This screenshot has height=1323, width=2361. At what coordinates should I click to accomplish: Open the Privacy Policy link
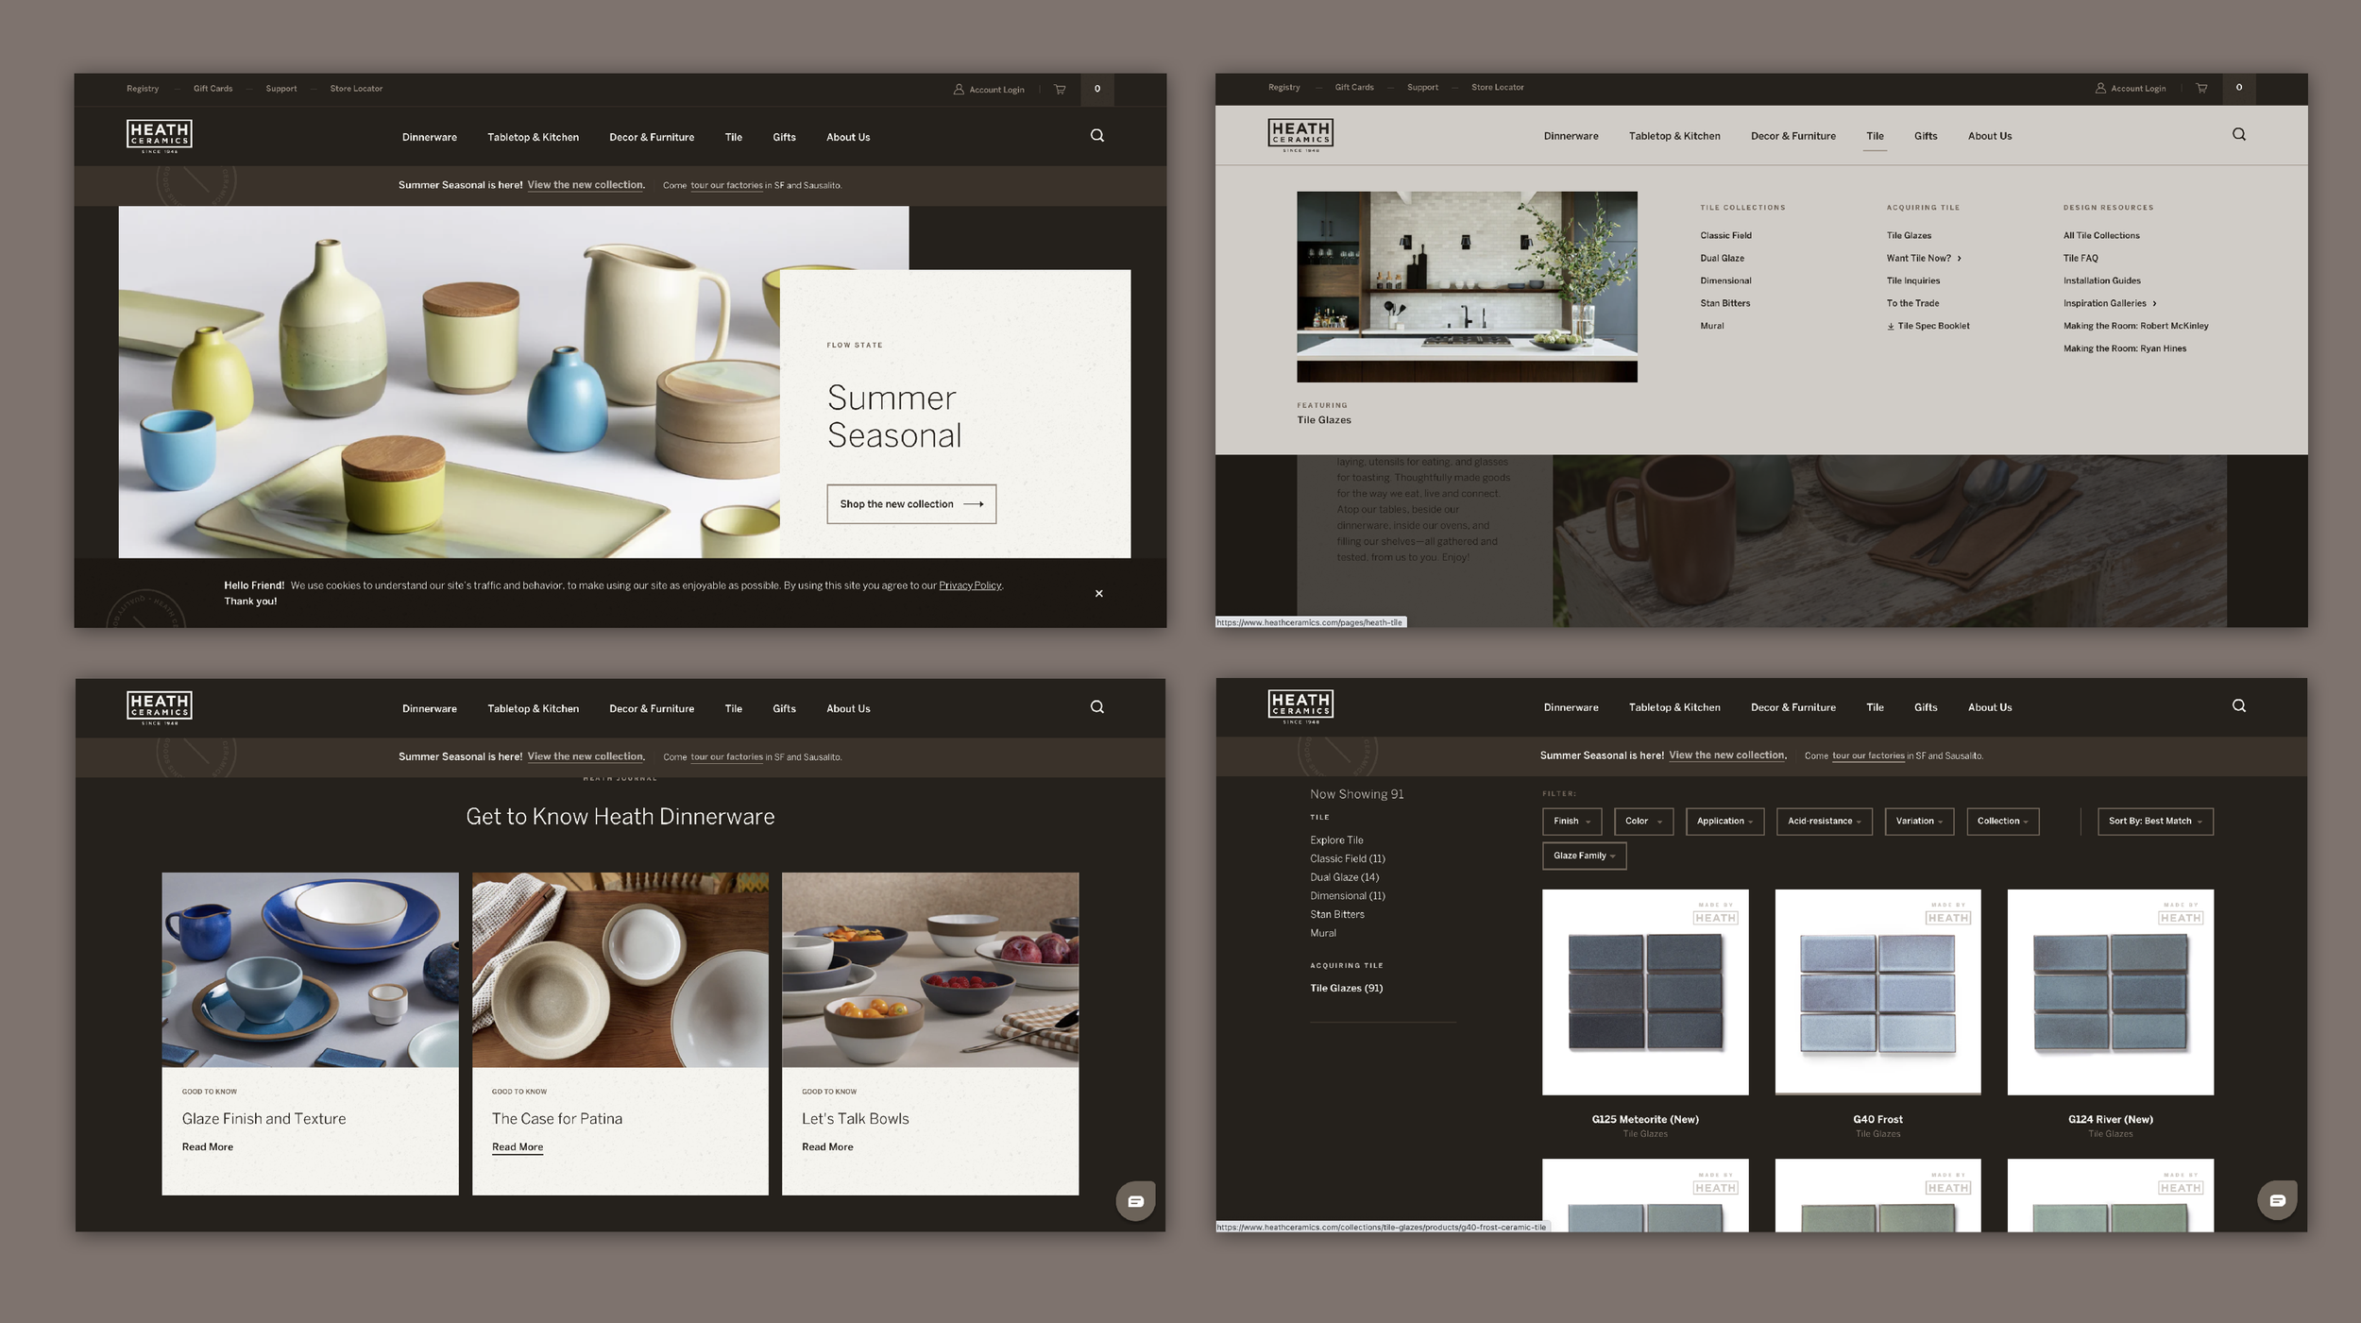point(970,585)
